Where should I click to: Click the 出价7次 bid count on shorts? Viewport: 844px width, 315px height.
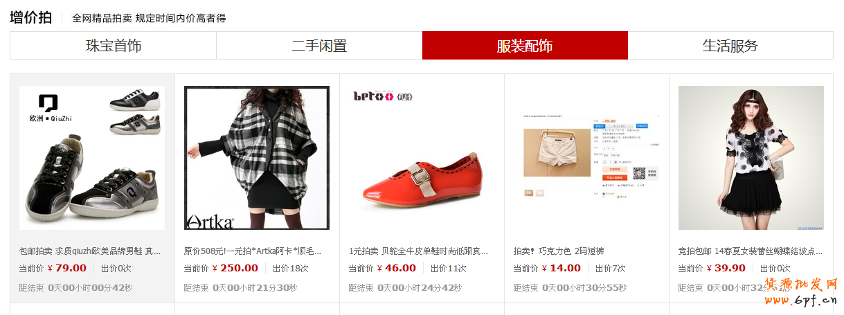tap(611, 269)
